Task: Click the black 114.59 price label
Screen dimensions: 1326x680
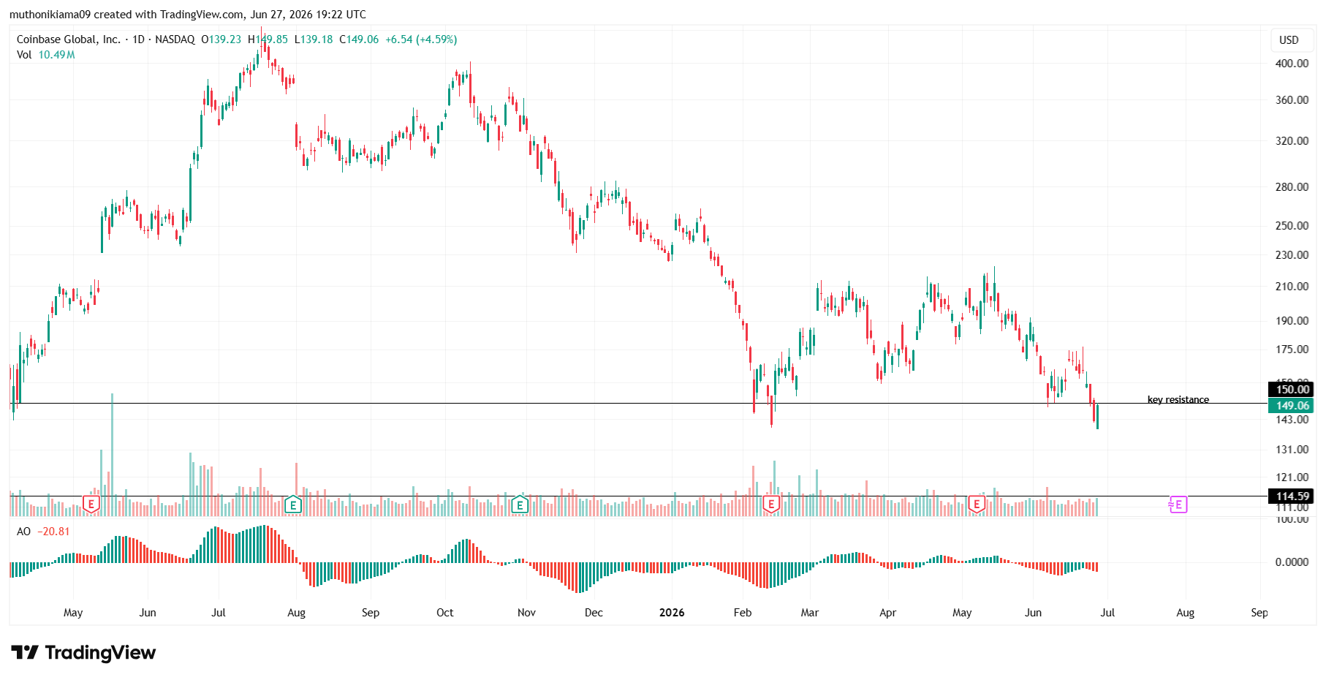Action: [1292, 496]
